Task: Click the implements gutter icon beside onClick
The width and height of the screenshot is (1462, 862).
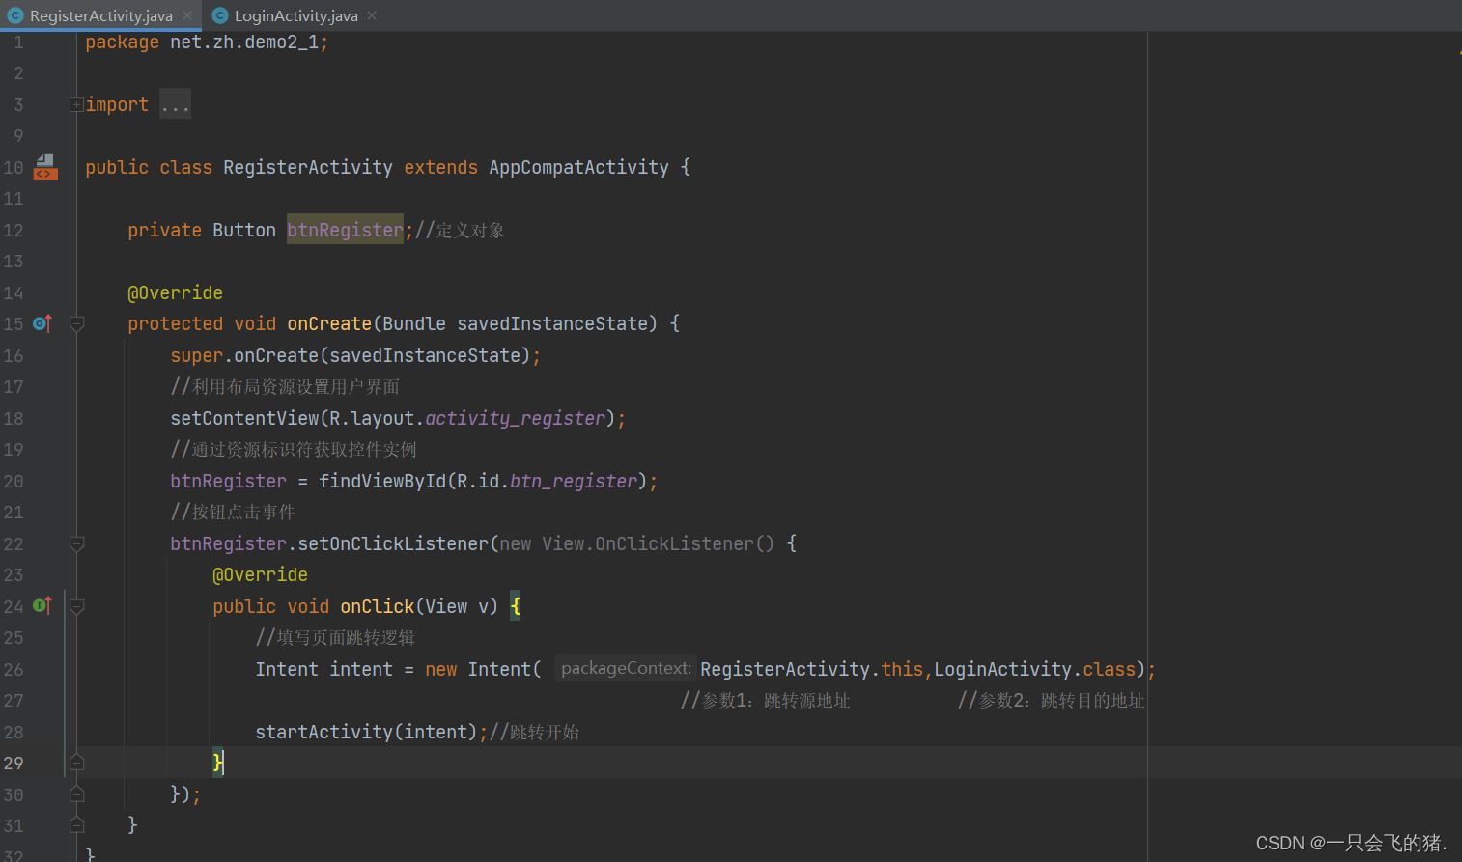Action: [x=42, y=606]
